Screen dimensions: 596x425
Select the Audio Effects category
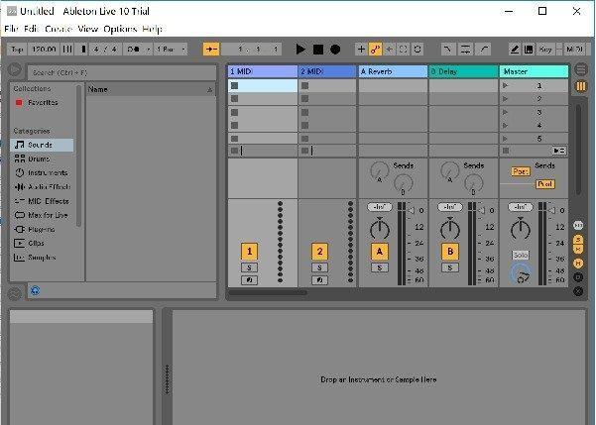pyautogui.click(x=43, y=187)
